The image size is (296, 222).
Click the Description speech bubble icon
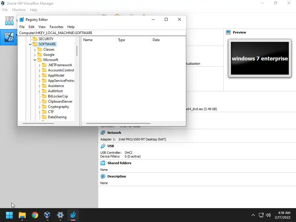[x=103, y=176]
